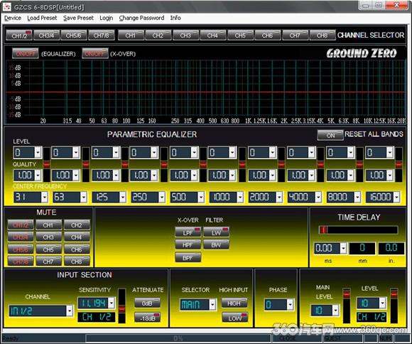Mute CH3 in the MUTE panel

[48, 237]
